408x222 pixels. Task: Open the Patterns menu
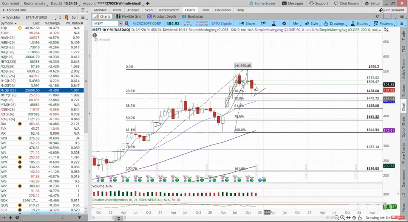pyautogui.click(x=383, y=23)
